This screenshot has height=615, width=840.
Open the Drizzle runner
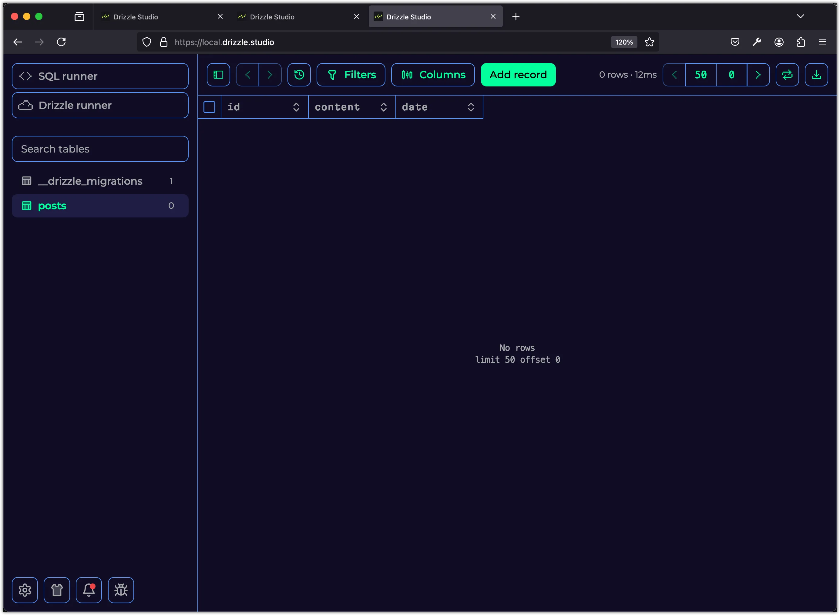coord(100,105)
